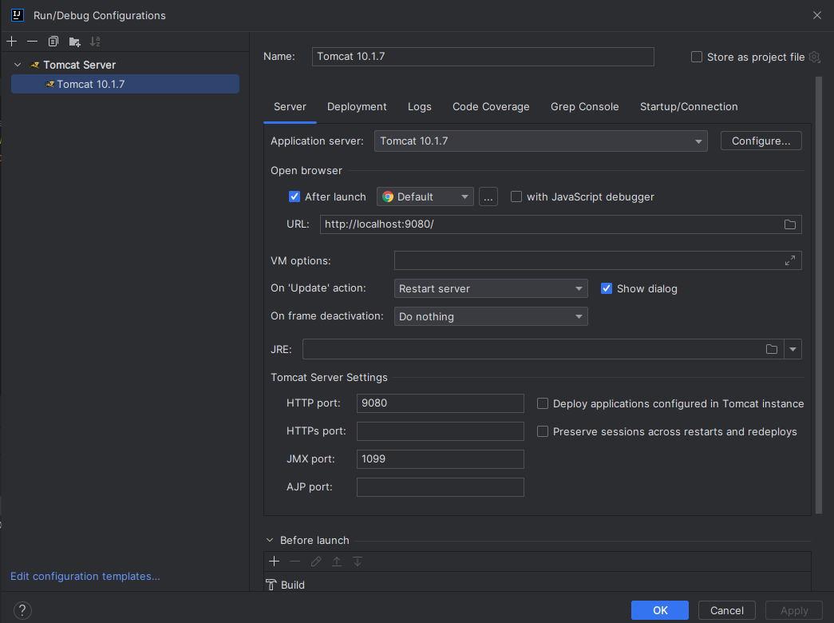Browse for JRE folder

tap(771, 349)
